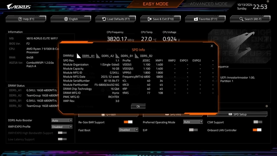Image resolution: width=277 pixels, height=156 pixels.
Task: Close the SPD Info dialog with X
Action: 212,46
